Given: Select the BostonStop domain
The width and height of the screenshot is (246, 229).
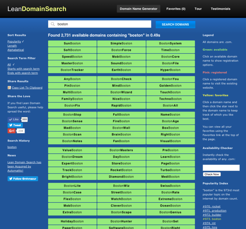Looking at the screenshot, I should [72, 115].
